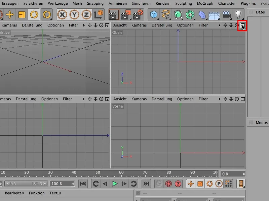Open the Snapping menu

[x=95, y=3]
